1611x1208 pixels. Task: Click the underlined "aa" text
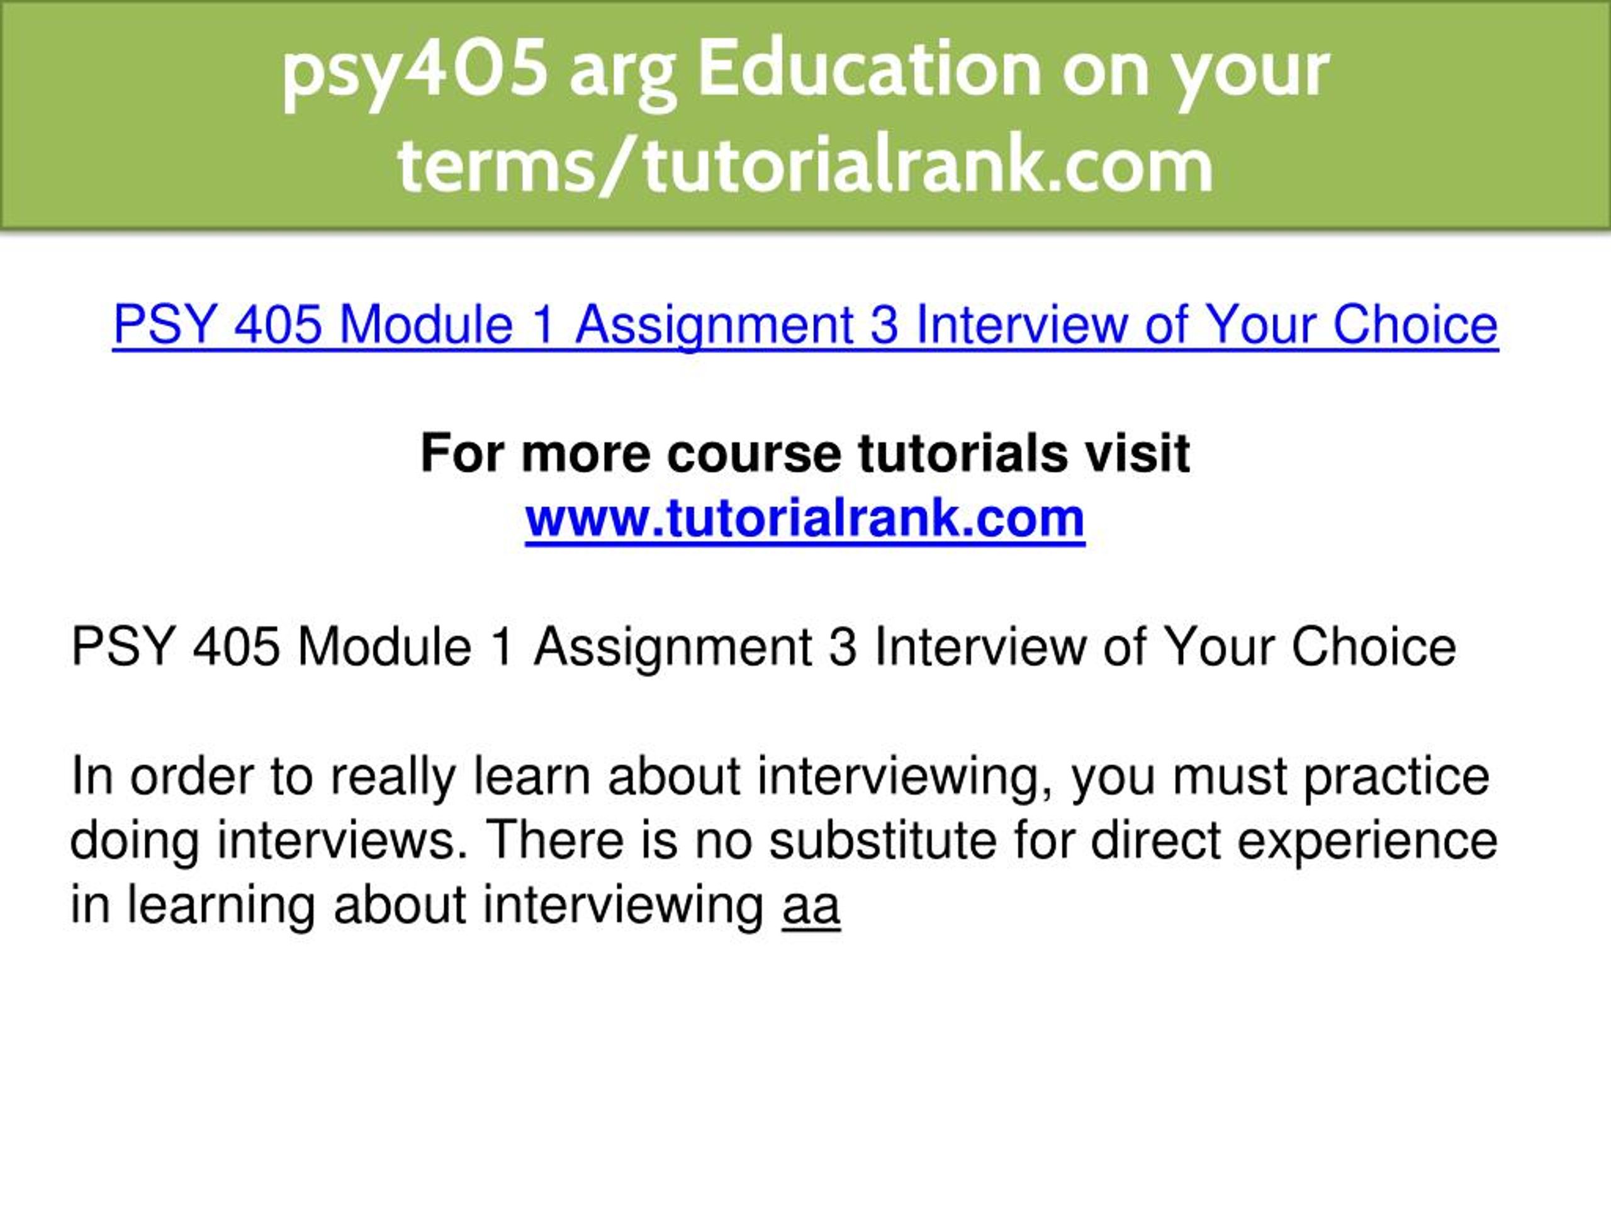(811, 906)
